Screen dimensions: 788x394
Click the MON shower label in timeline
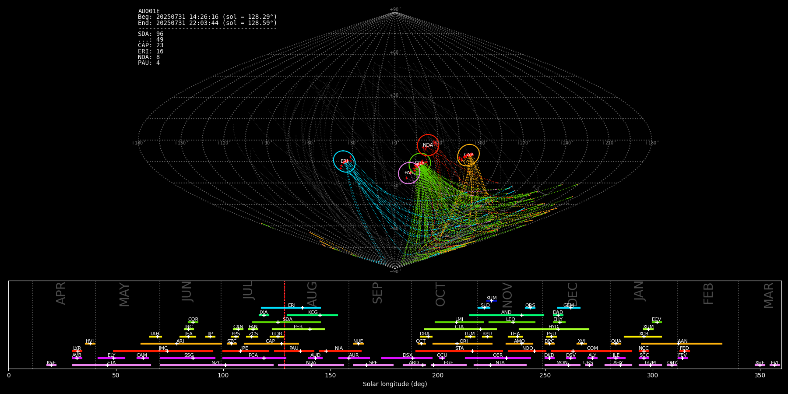pyautogui.click(x=562, y=363)
